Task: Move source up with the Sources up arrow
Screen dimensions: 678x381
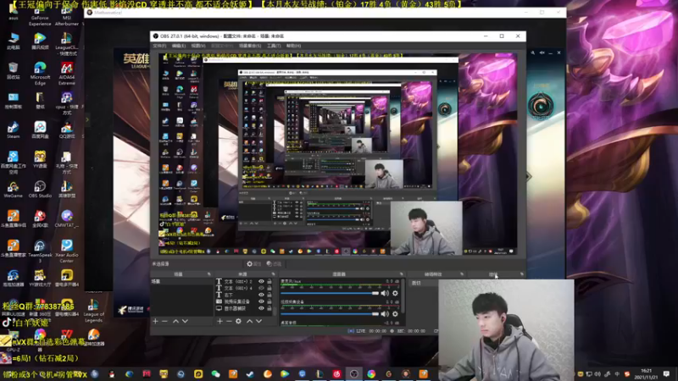Action: pyautogui.click(x=249, y=321)
